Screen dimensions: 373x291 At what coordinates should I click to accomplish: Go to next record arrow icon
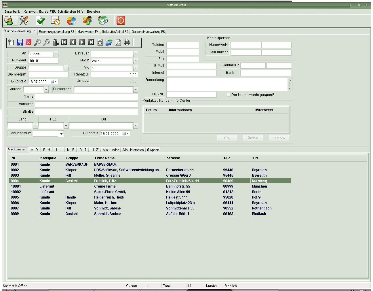(82, 42)
